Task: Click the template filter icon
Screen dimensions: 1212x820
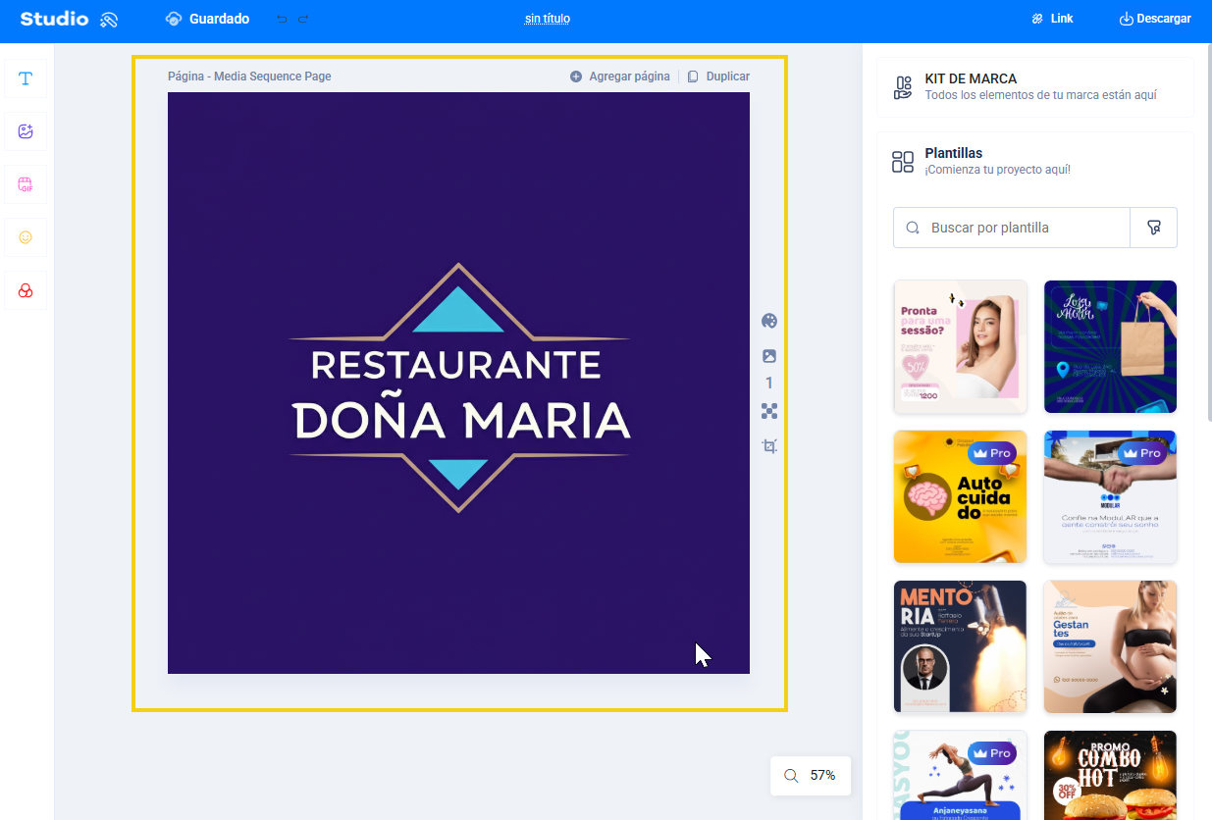Action: [1154, 228]
